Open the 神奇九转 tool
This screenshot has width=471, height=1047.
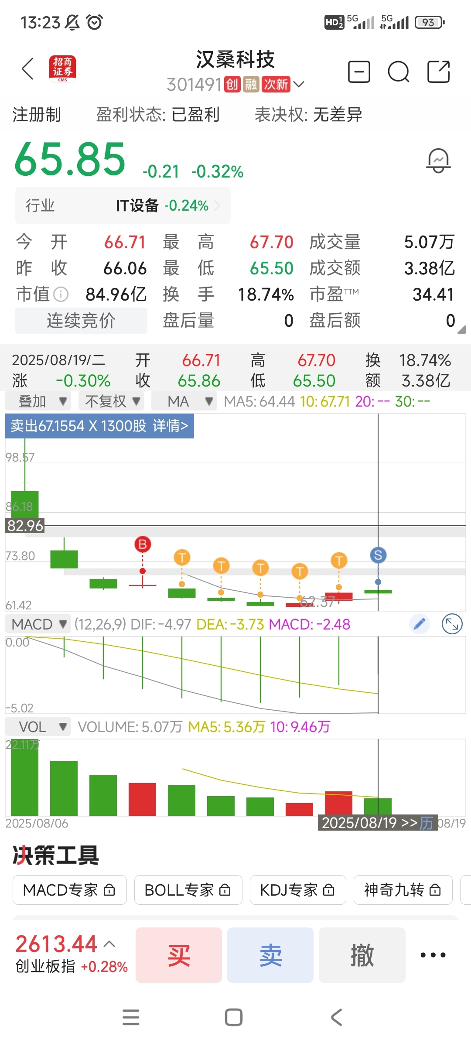(x=403, y=890)
